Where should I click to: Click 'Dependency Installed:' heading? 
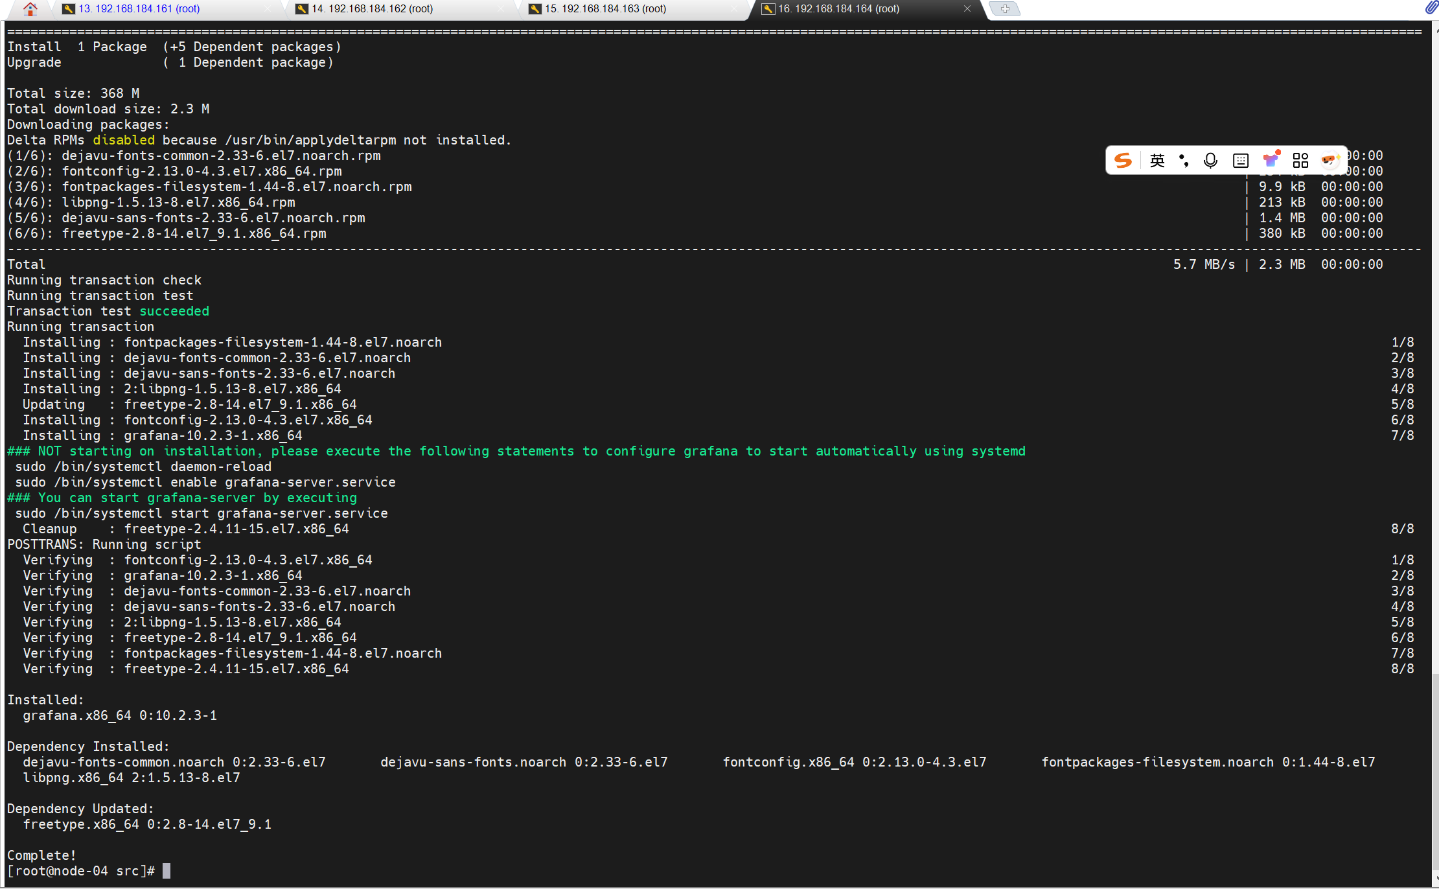pos(88,746)
